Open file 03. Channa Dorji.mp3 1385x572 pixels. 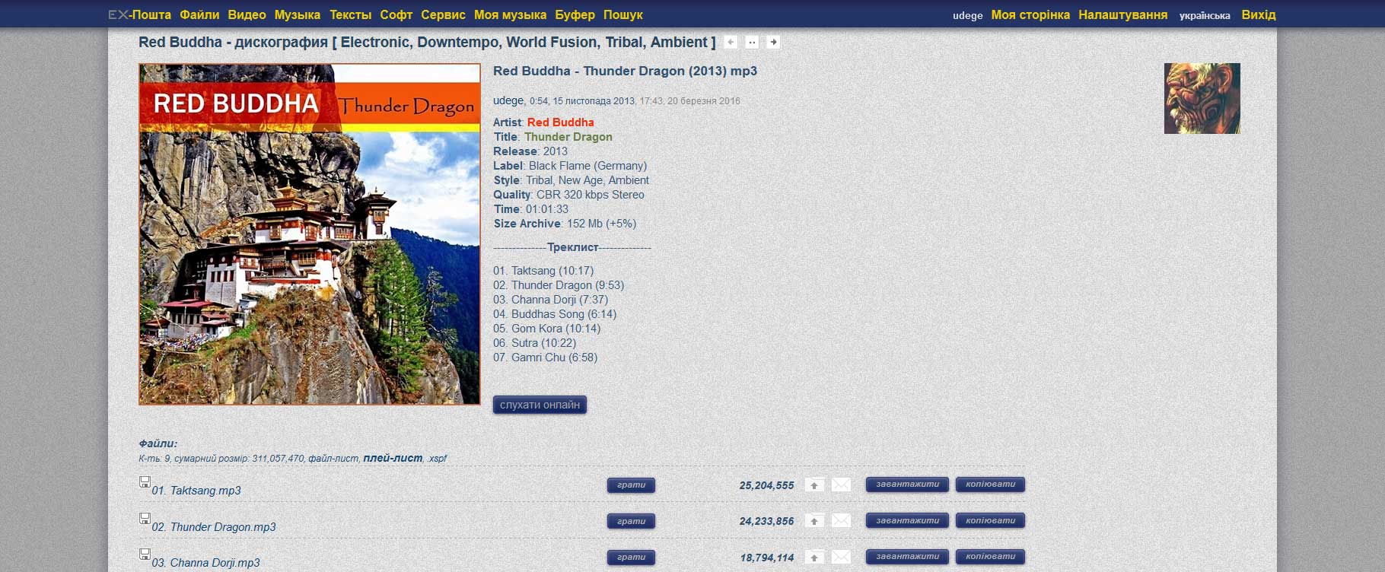205,563
